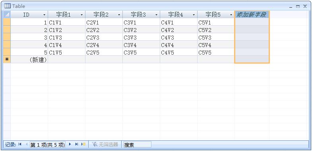Minimize the Table window
Viewport: 312px width, 151px height.
point(291,7)
